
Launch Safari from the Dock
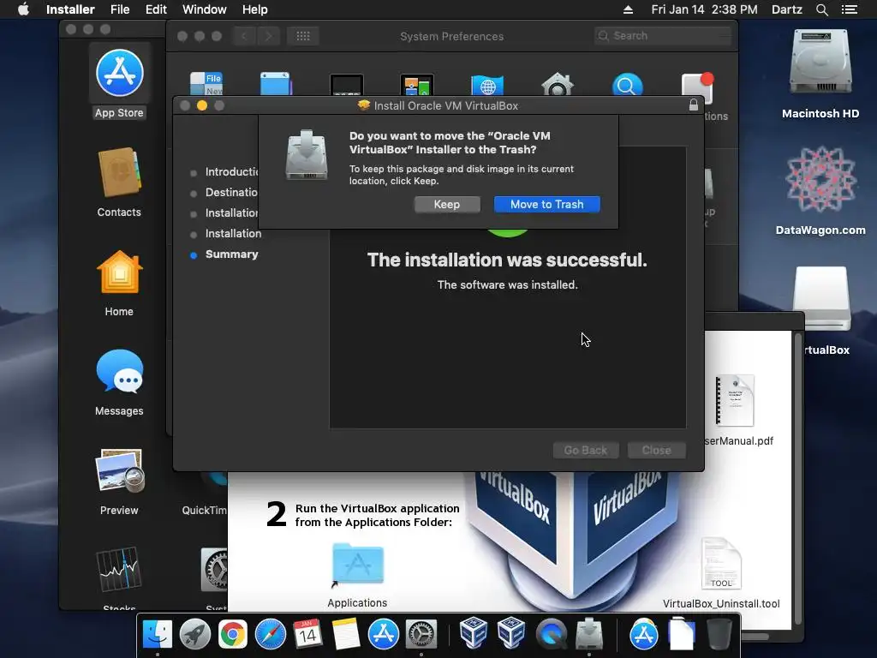[x=270, y=635]
